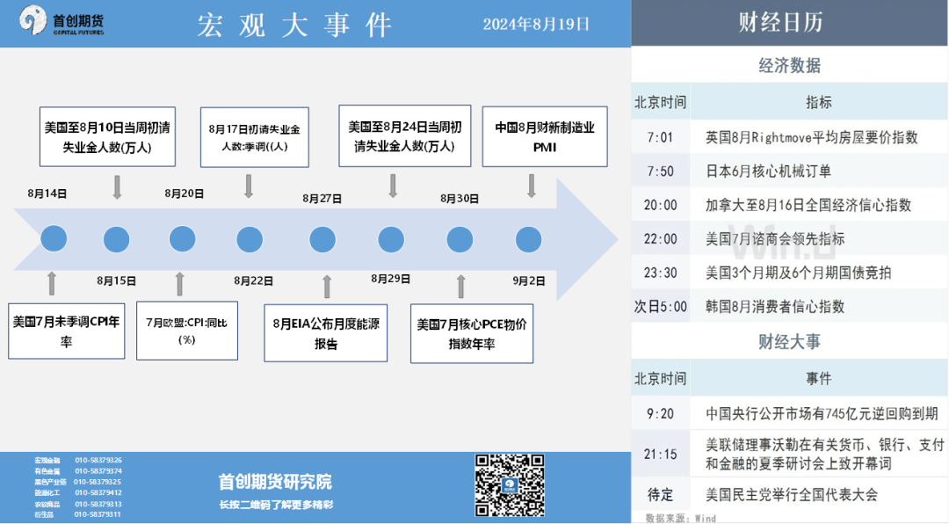The image size is (949, 524).
Task: Click the 韩国8月消费者信心指数 row
Action: (790, 307)
